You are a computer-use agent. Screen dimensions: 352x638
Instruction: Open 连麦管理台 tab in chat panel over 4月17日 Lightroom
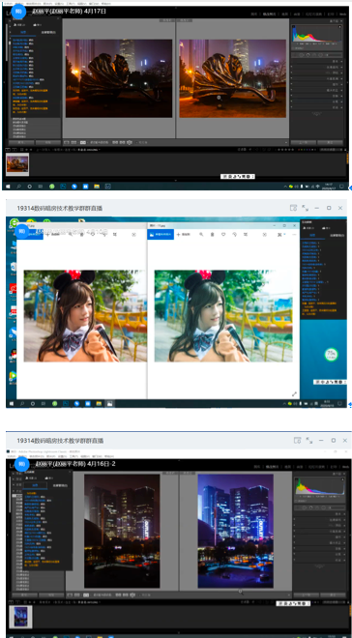click(48, 32)
